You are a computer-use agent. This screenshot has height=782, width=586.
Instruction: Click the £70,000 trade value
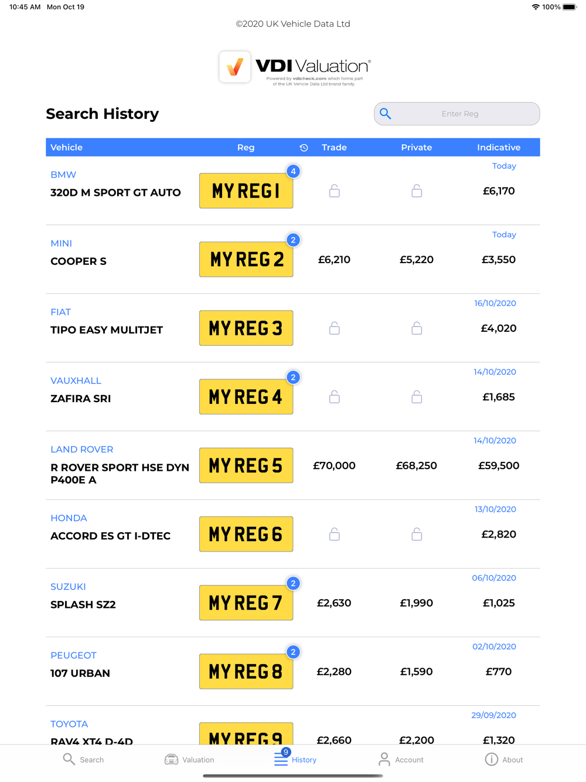tap(334, 465)
